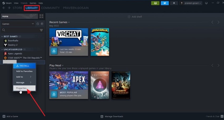
Task: Switch to Big Picture mode icon
Action: pyautogui.click(x=206, y=3)
